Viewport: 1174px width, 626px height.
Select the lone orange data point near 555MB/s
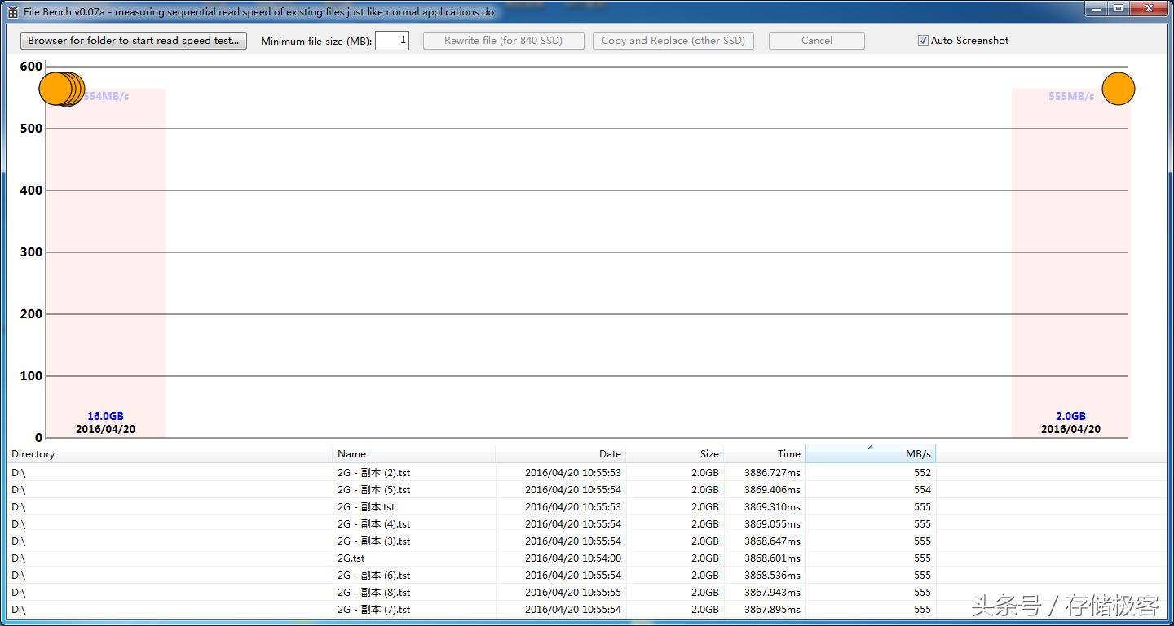[1118, 89]
